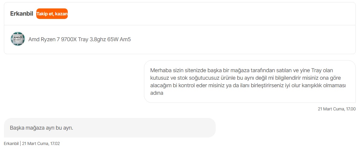Click the word 'Başka' in the seller reply

click(17, 128)
